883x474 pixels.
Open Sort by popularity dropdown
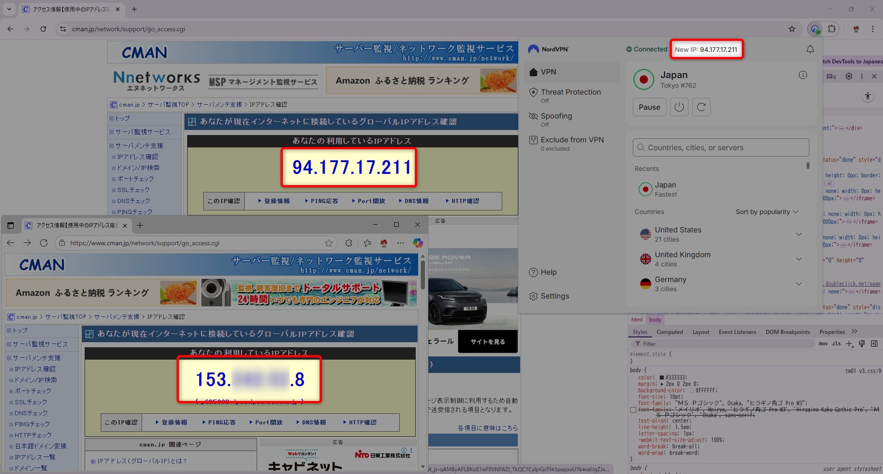(767, 212)
